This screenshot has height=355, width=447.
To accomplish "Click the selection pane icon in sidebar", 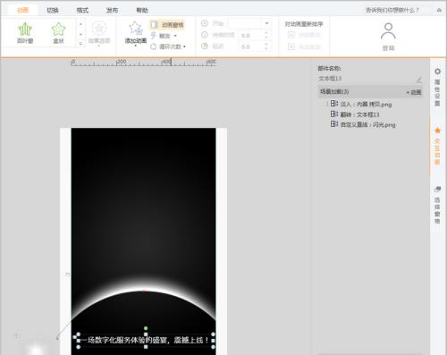I will [x=437, y=189].
